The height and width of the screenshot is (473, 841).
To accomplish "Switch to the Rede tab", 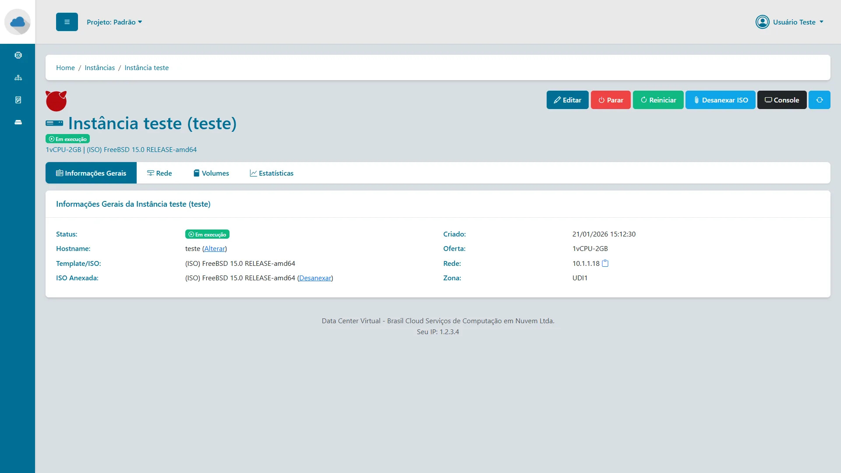I will (x=159, y=173).
